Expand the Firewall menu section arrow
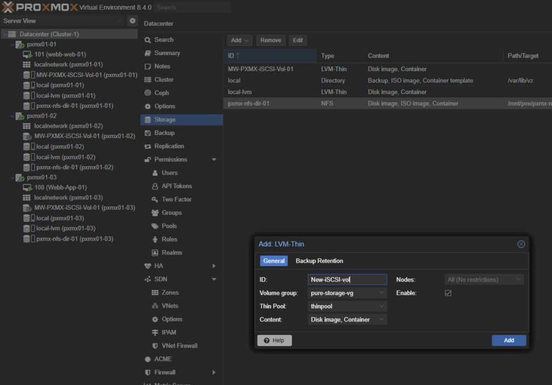The image size is (552, 385). click(x=213, y=372)
